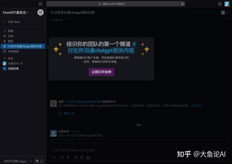Click 大鱼论AI avatar in the message

[x=53, y=133]
